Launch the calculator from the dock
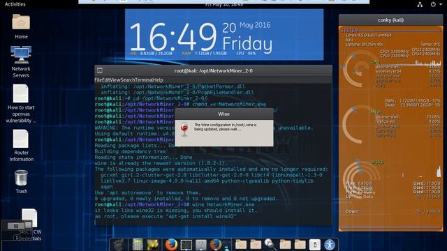447x251 pixels. pyautogui.click(x=138, y=245)
